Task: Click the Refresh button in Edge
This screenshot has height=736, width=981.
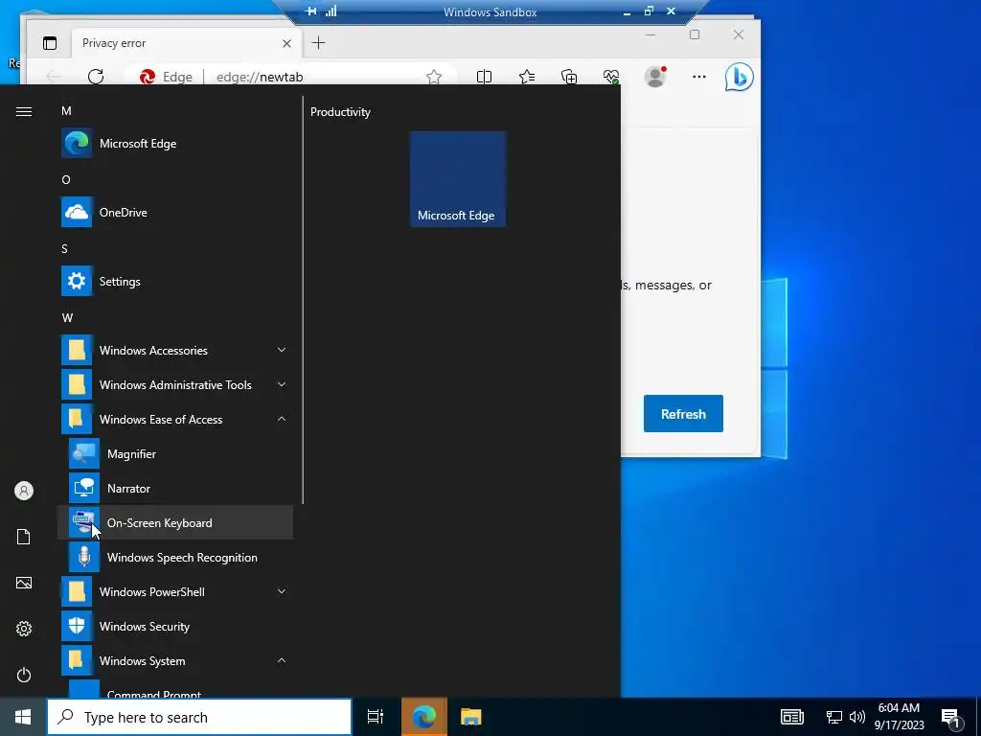Action: pyautogui.click(x=683, y=414)
